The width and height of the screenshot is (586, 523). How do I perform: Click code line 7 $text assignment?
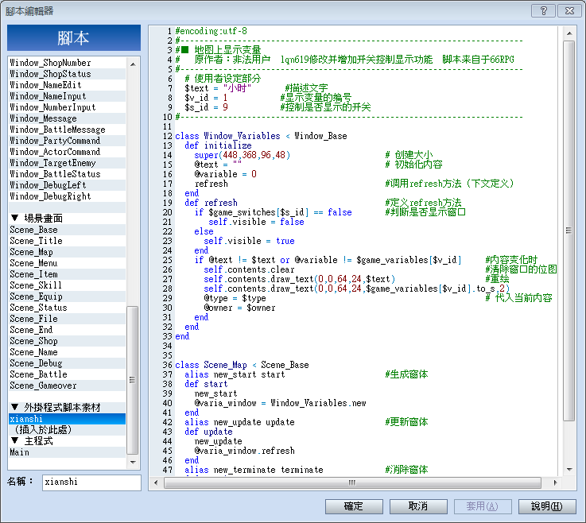click(x=218, y=88)
